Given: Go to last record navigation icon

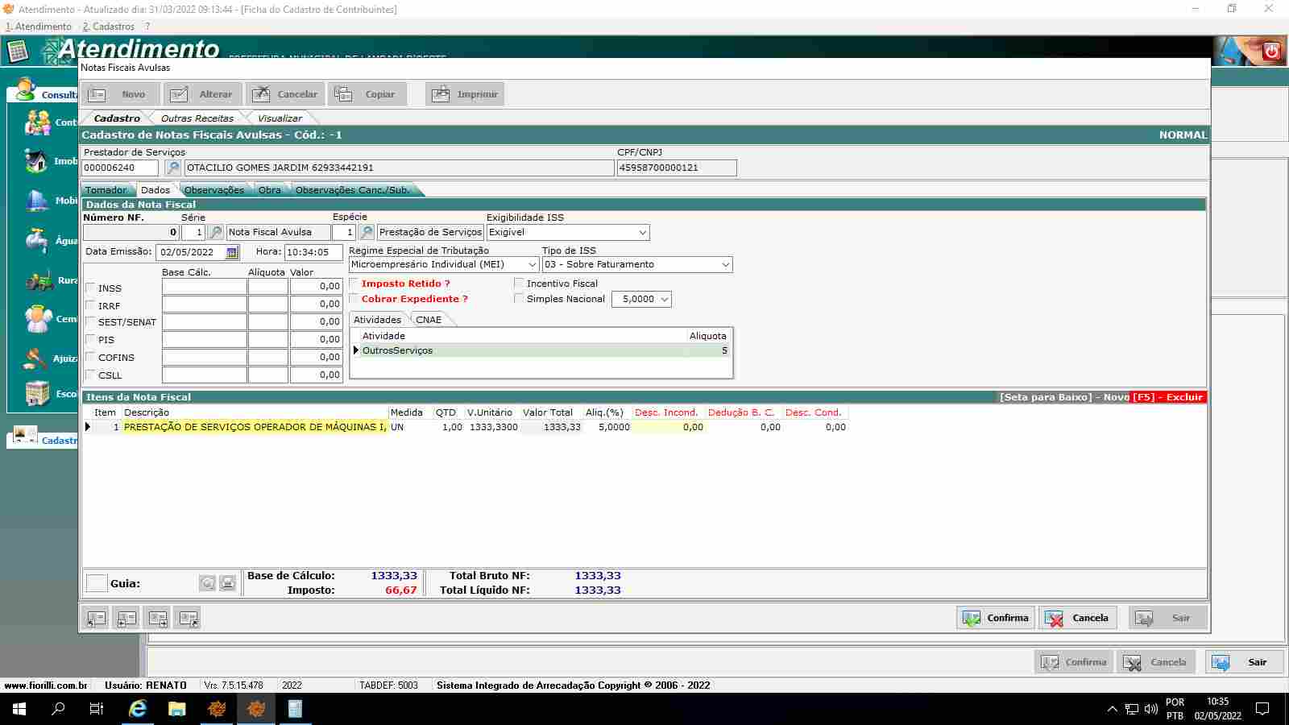Looking at the screenshot, I should [189, 618].
